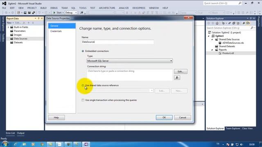Click the Properties wrench icon in Solution Explorer

coord(244,23)
